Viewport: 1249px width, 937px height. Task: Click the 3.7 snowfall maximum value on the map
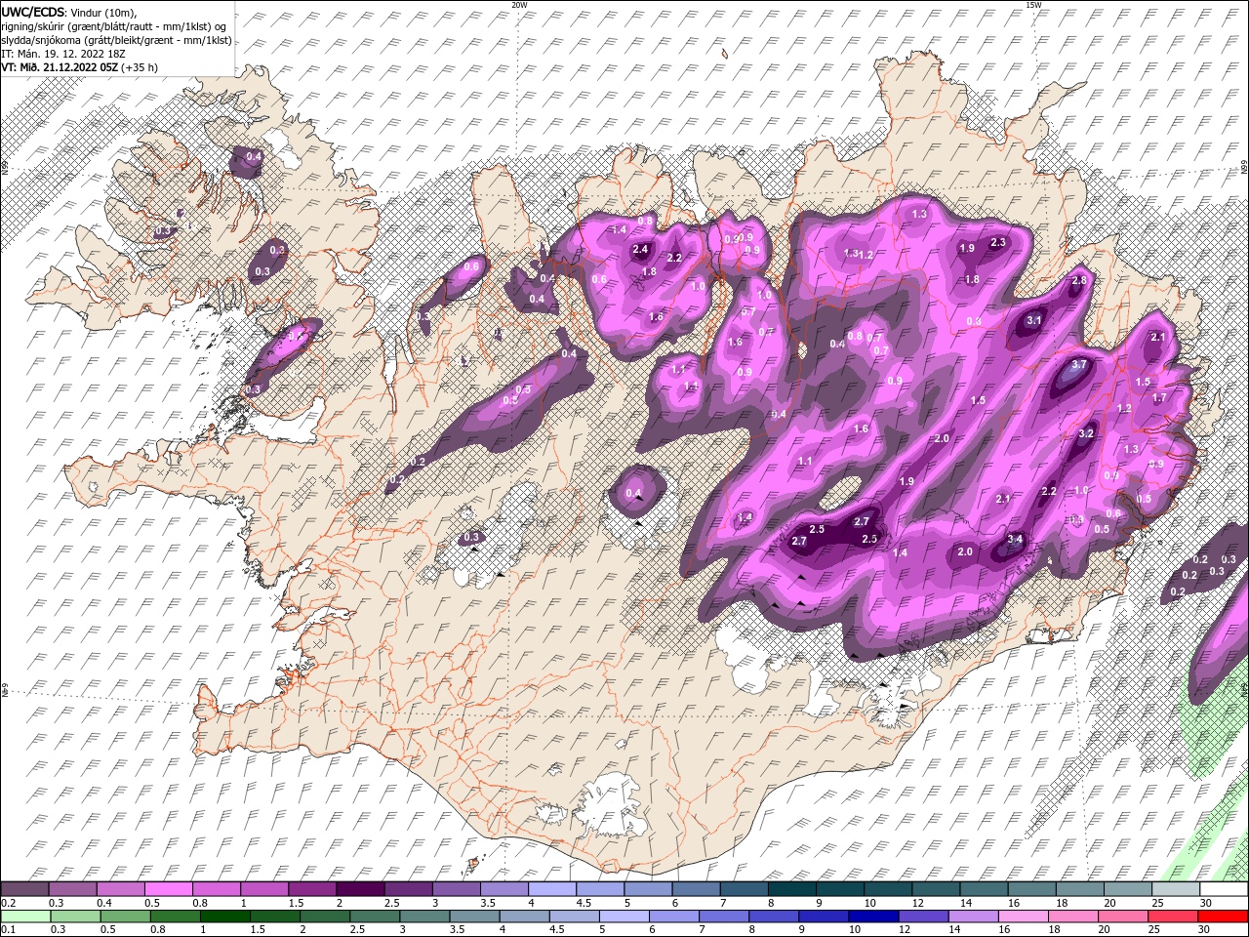pyautogui.click(x=1079, y=364)
